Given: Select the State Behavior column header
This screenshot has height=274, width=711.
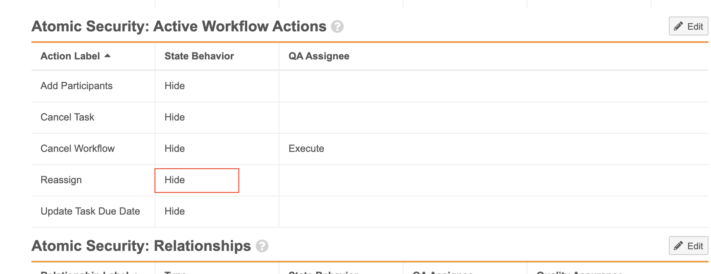Looking at the screenshot, I should (199, 56).
